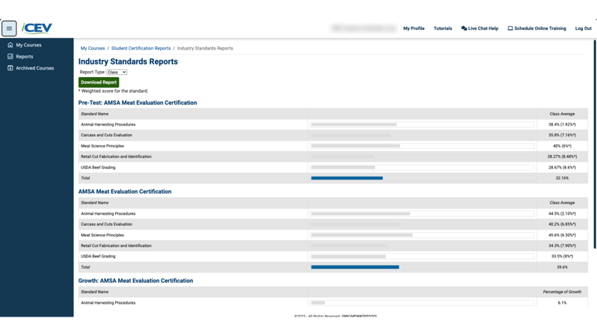597x336 pixels.
Task: Click the Pre-Test Animal Harvesting Procedures row label
Action: (x=108, y=124)
